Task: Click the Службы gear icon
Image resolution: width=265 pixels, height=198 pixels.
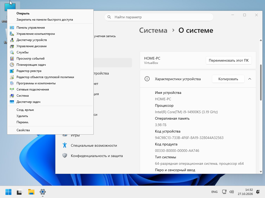Action: [12, 52]
